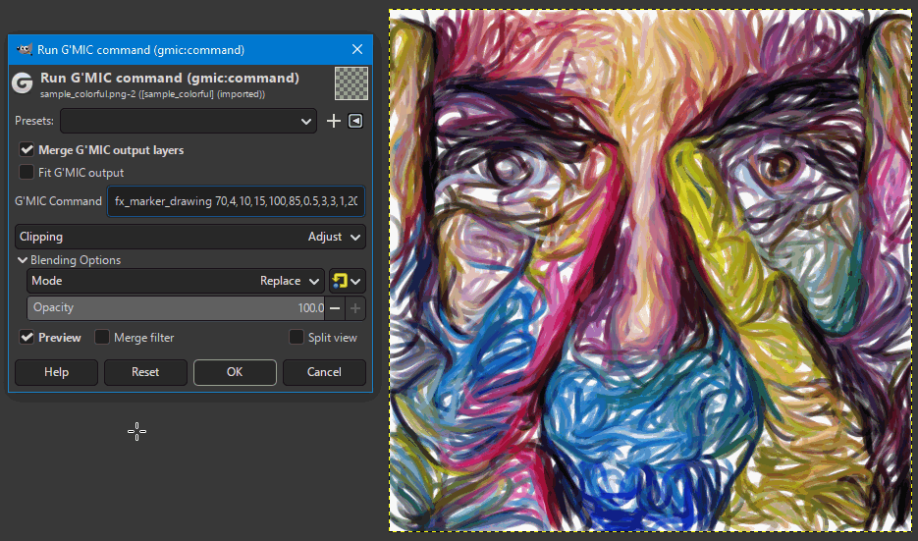This screenshot has width=918, height=541.
Task: Click the Help button
Action: click(56, 372)
